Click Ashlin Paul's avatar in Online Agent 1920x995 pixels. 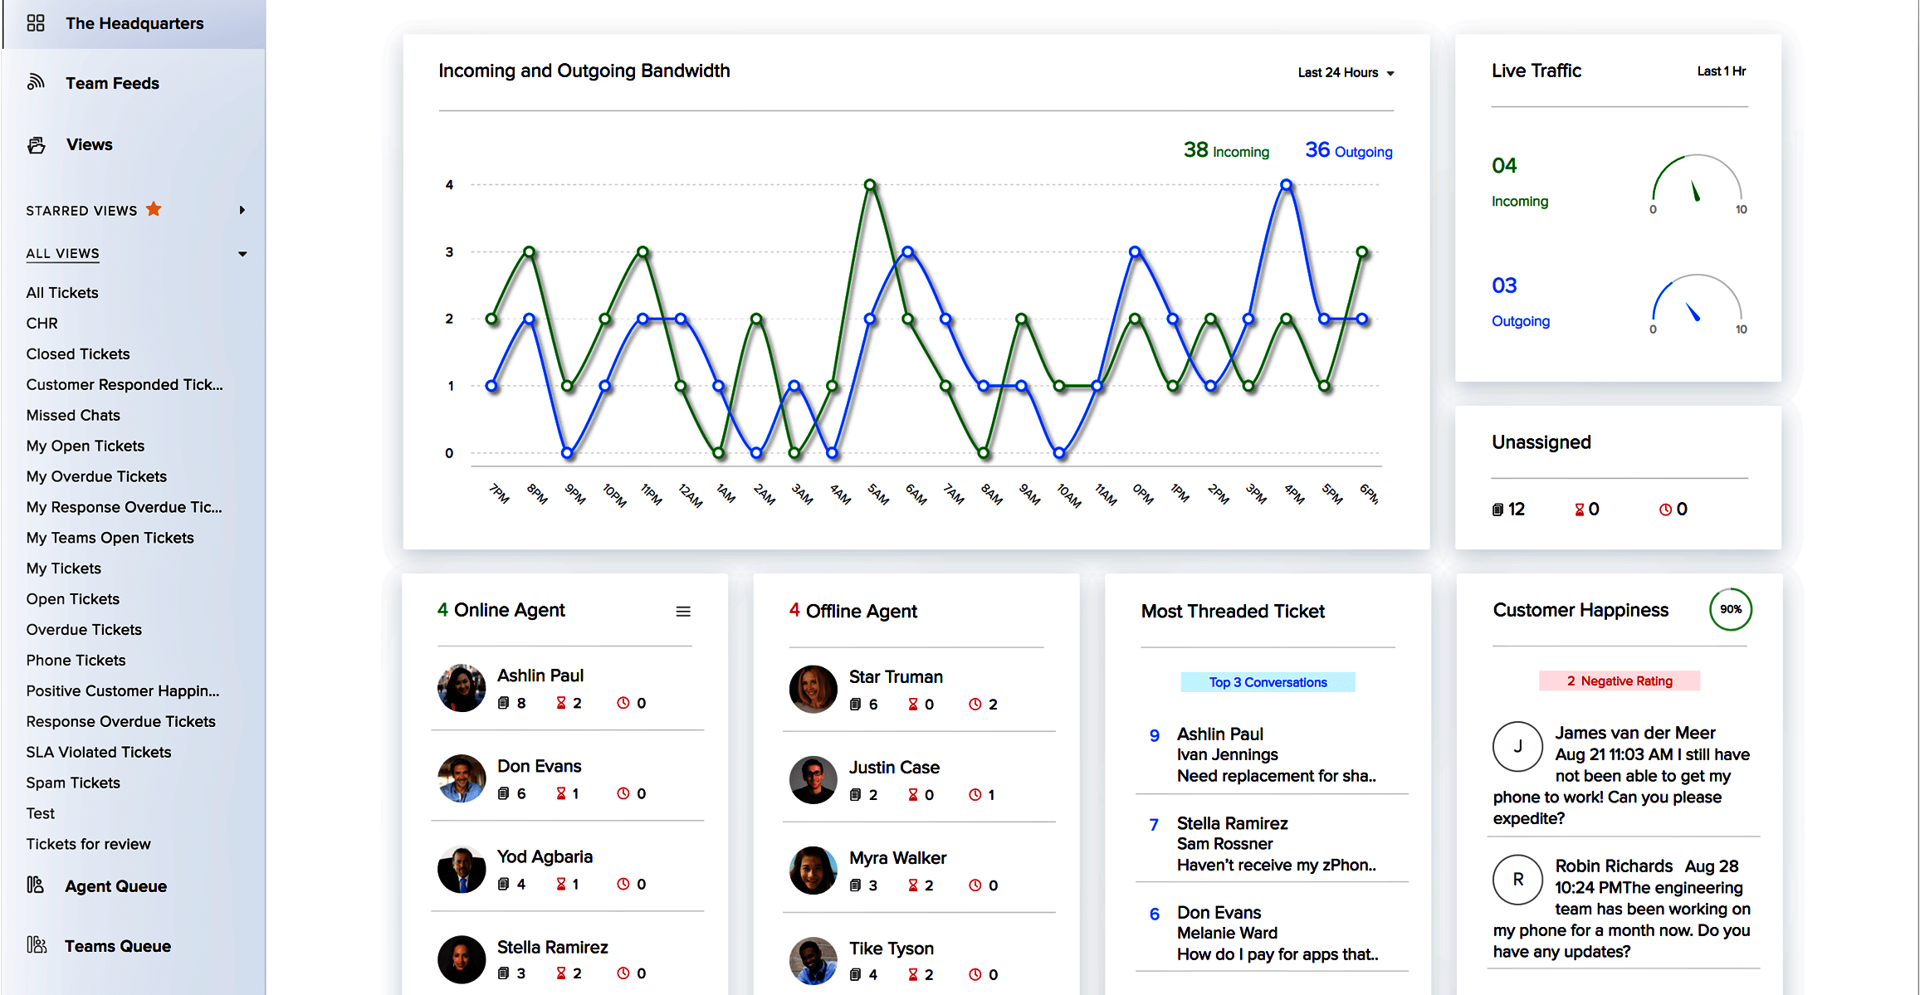coord(462,688)
